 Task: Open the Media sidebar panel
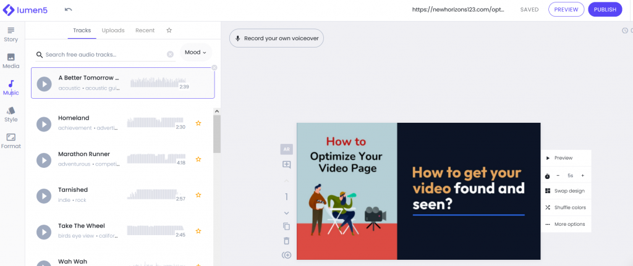11,61
